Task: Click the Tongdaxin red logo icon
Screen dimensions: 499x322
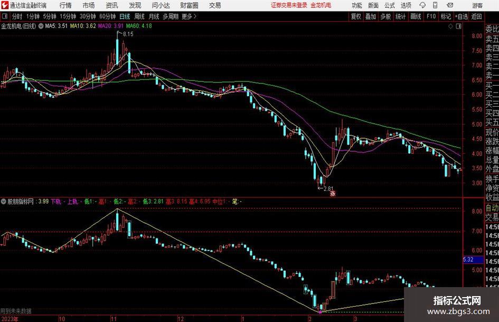Action: click(5, 5)
